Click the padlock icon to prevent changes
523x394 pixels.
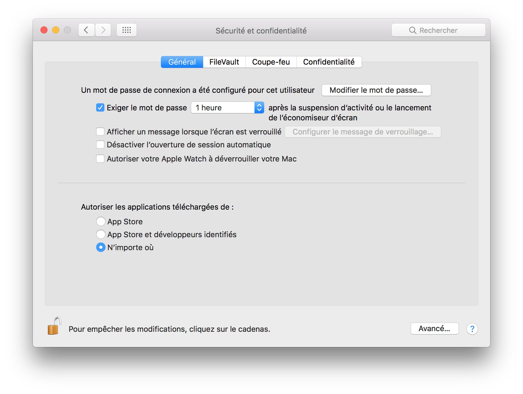[x=54, y=326]
